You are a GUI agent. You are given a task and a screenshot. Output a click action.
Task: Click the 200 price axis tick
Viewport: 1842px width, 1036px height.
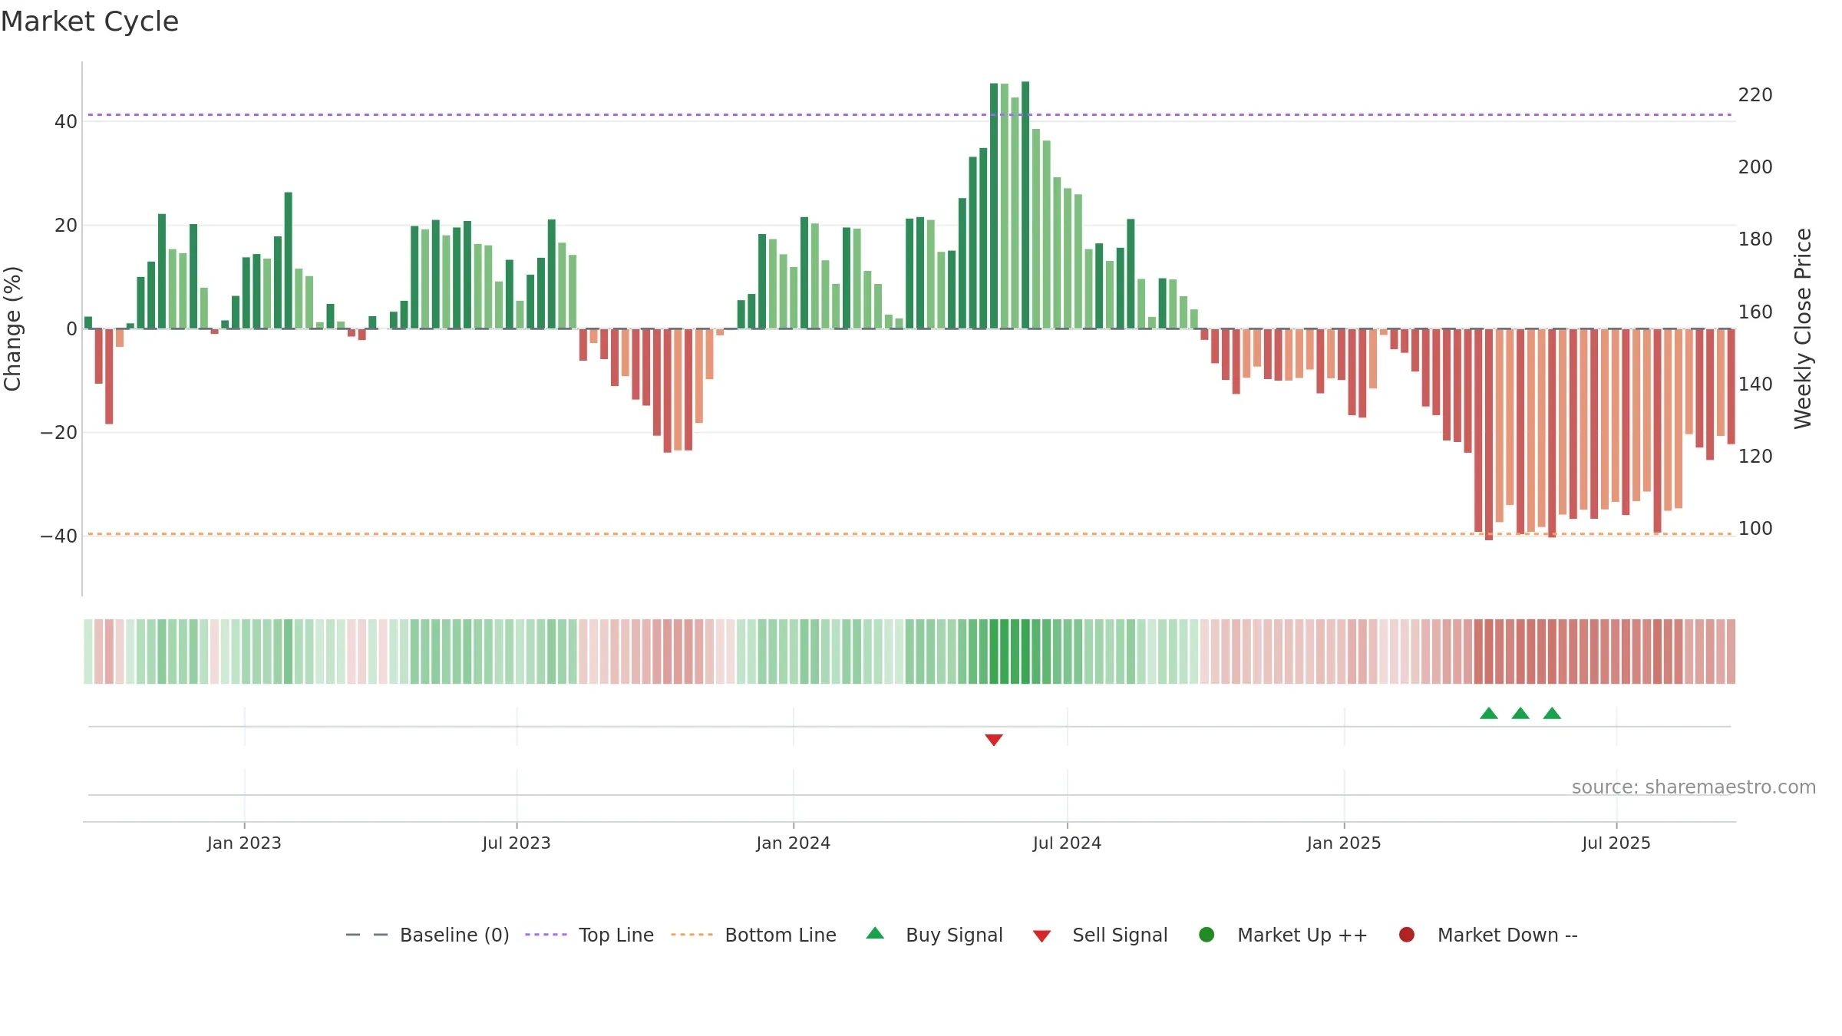(x=1755, y=167)
